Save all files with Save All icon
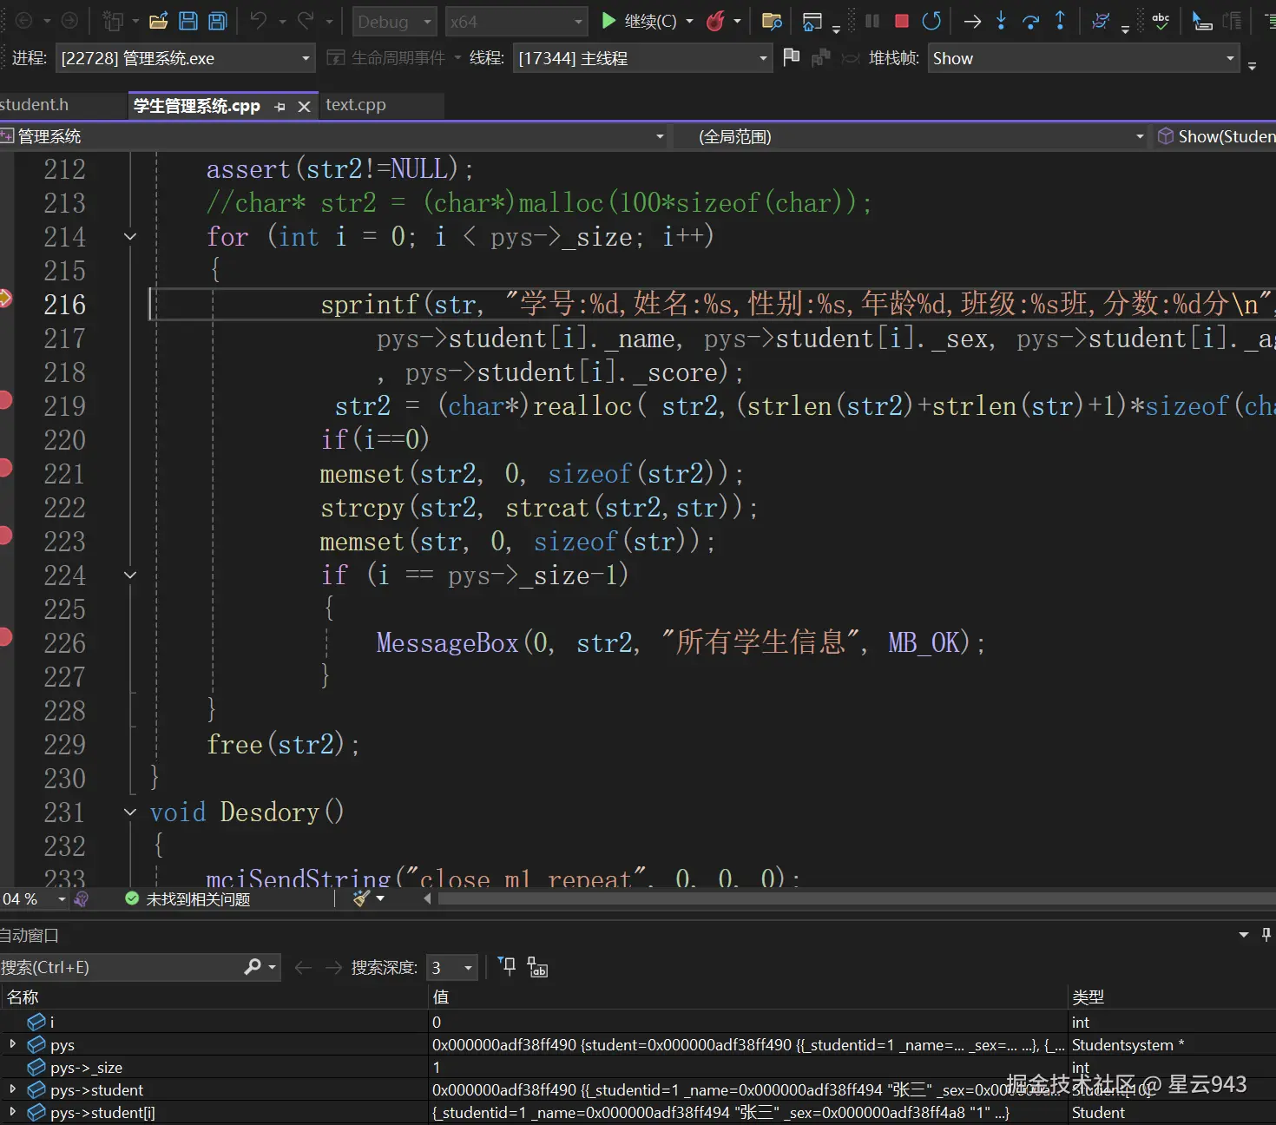Screen dimensions: 1276x1125 (x=217, y=21)
